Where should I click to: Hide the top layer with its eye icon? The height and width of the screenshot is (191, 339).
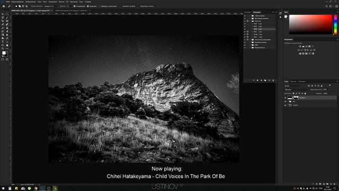[x=286, y=98]
